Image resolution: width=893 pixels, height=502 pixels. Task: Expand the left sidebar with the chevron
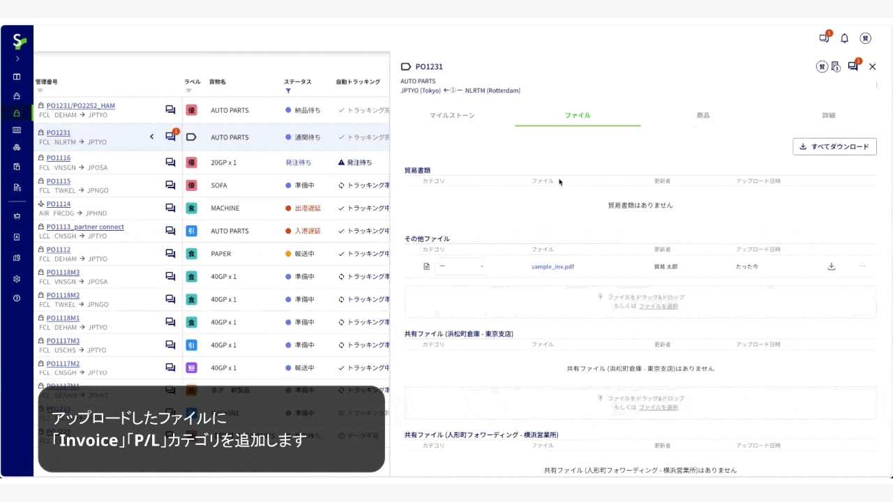pos(17,59)
